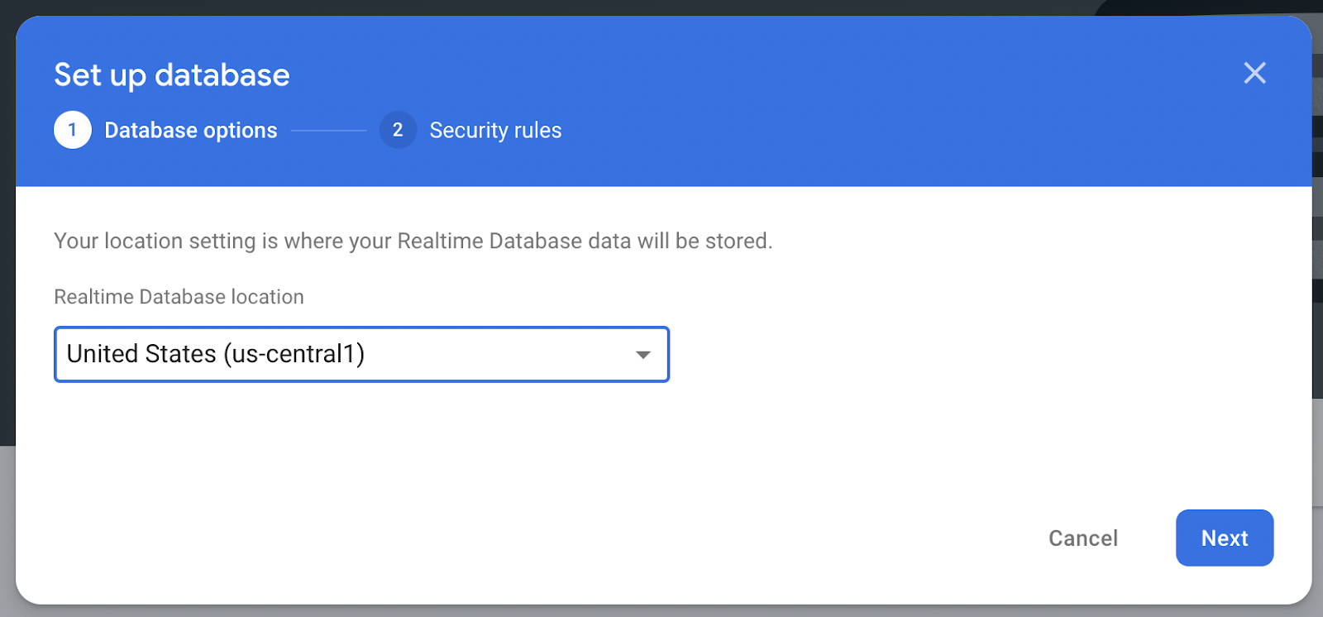Click blank white area below location dropdown
1323x617 pixels.
496,455
